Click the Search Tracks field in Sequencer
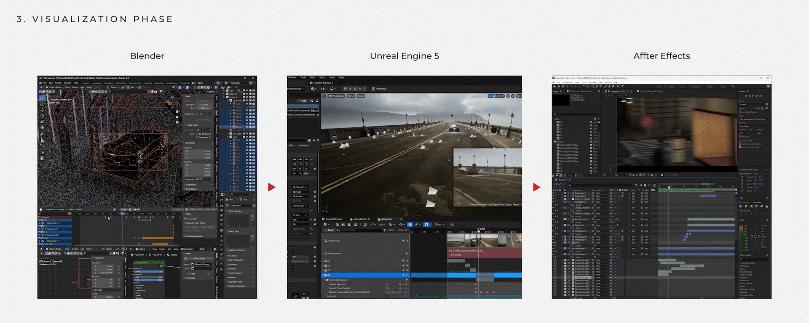Viewport: 809px width, 323px height. point(360,230)
